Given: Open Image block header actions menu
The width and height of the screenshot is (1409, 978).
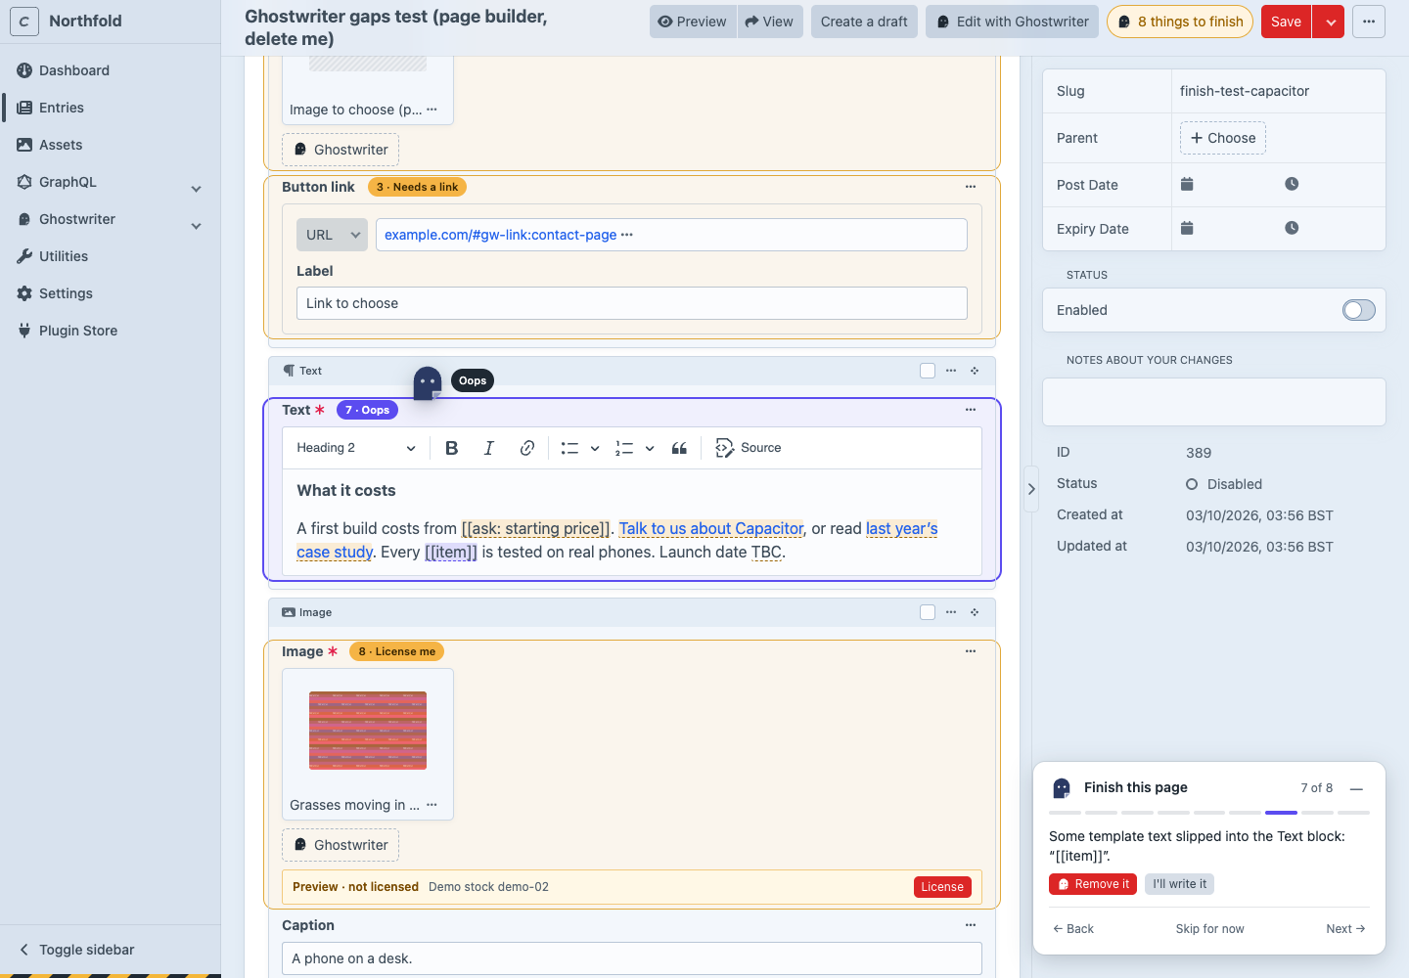Looking at the screenshot, I should click(951, 612).
